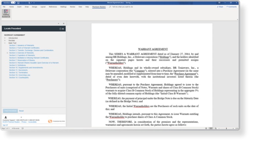Switch to the References ribbon tab

[x=53, y=7]
